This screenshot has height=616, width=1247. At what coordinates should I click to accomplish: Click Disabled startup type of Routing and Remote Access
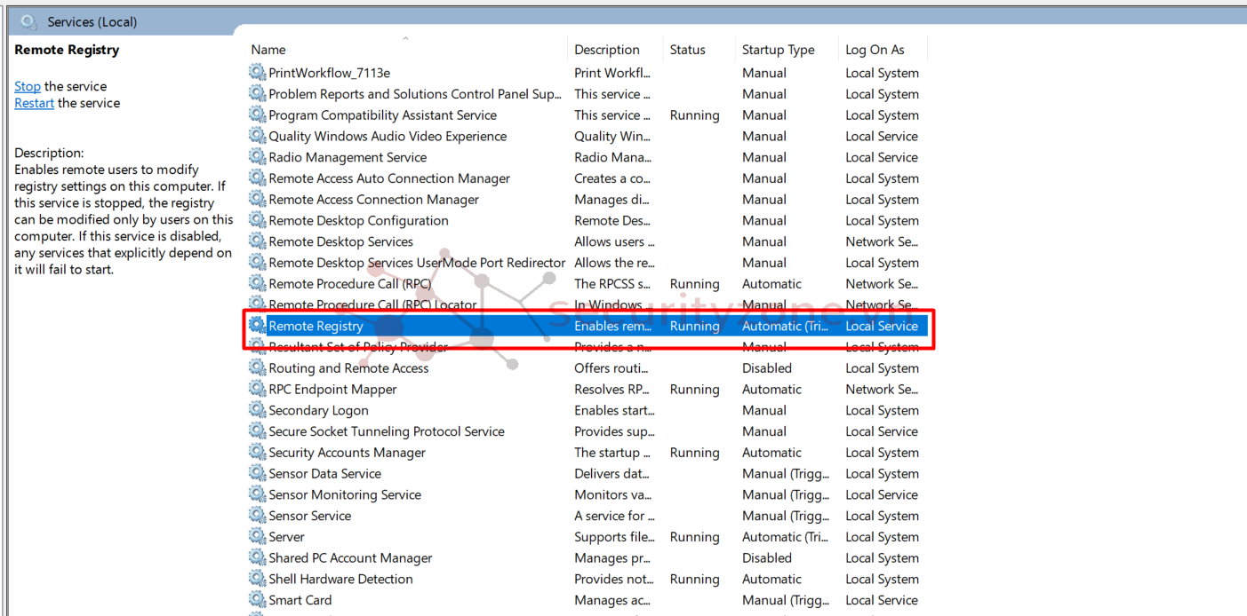pyautogui.click(x=767, y=368)
